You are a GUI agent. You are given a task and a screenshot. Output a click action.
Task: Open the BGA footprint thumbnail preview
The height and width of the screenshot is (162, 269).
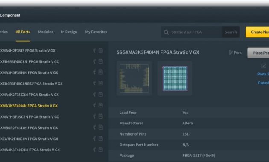[175, 78]
